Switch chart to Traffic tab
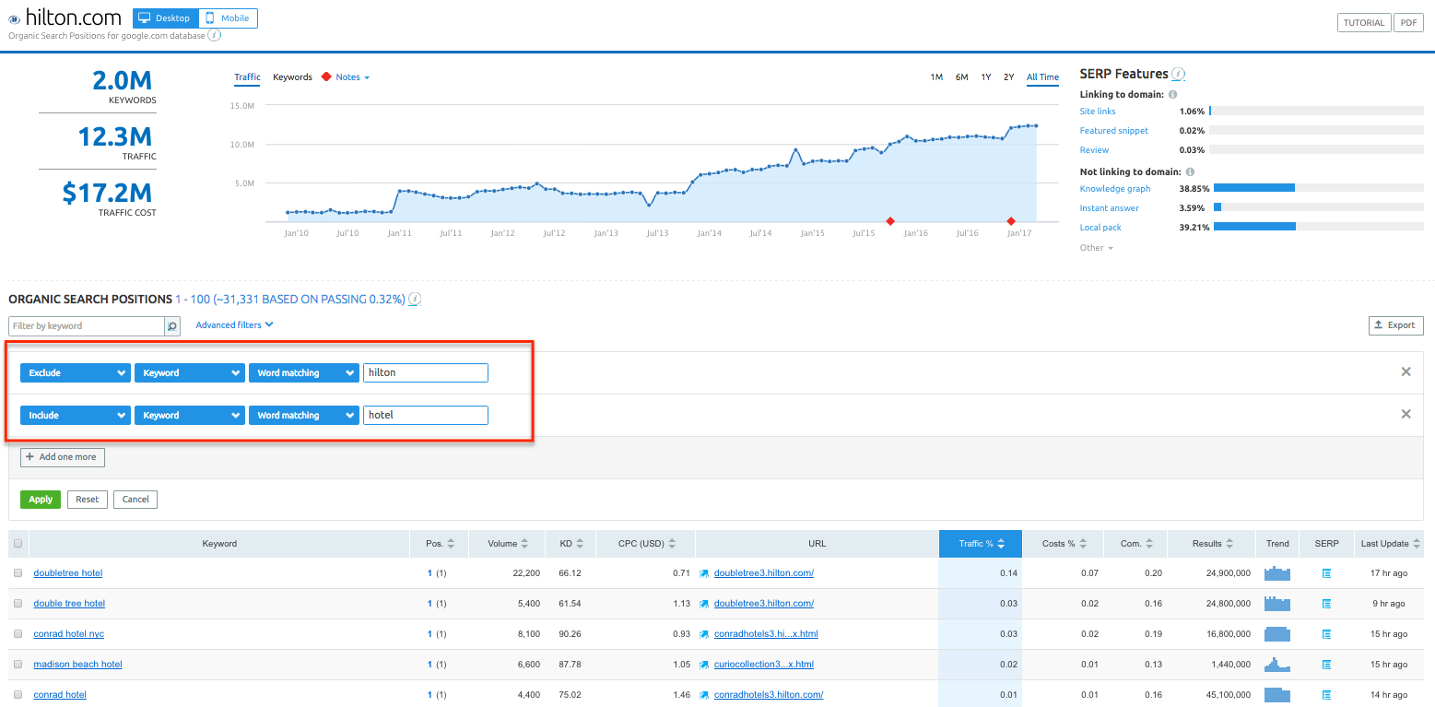 click(247, 77)
